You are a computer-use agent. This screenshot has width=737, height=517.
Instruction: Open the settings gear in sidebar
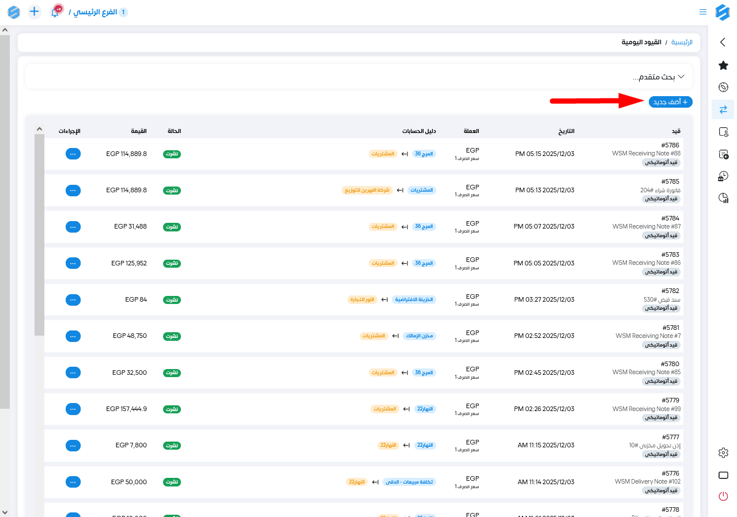723,453
